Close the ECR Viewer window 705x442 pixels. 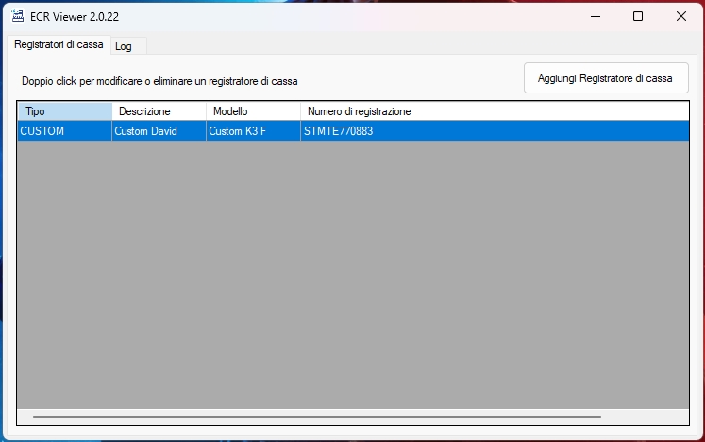(x=680, y=17)
